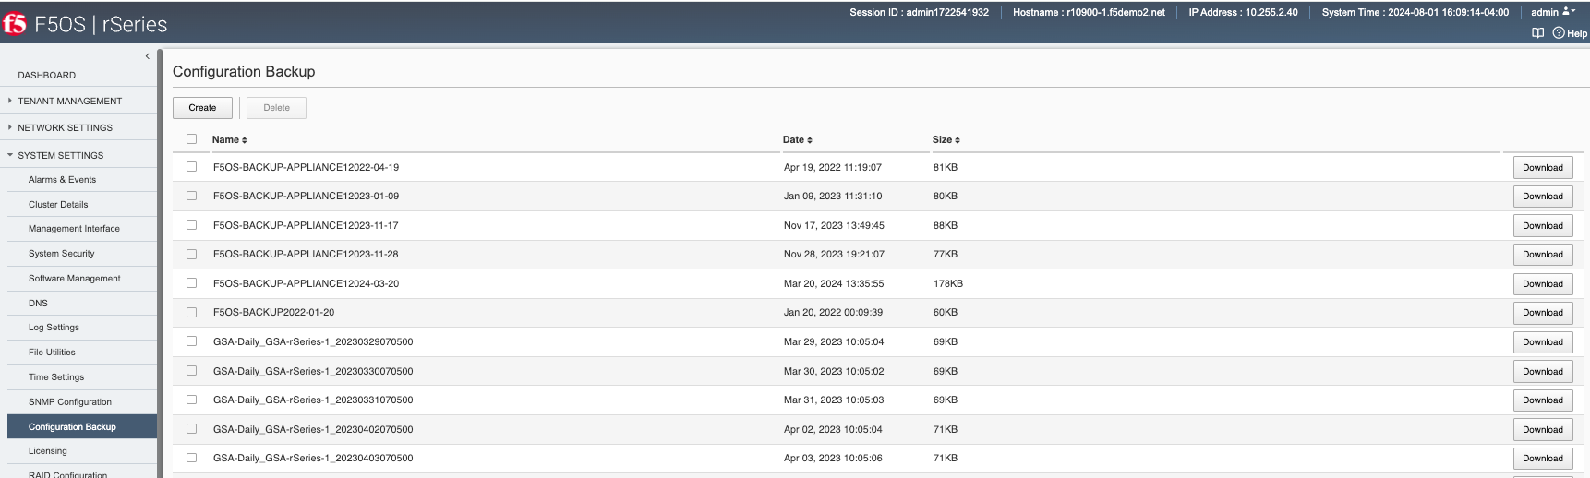
Task: Download the F5OS-BACKUP-APPLIANCE12023-01-09 backup
Action: [x=1543, y=197]
